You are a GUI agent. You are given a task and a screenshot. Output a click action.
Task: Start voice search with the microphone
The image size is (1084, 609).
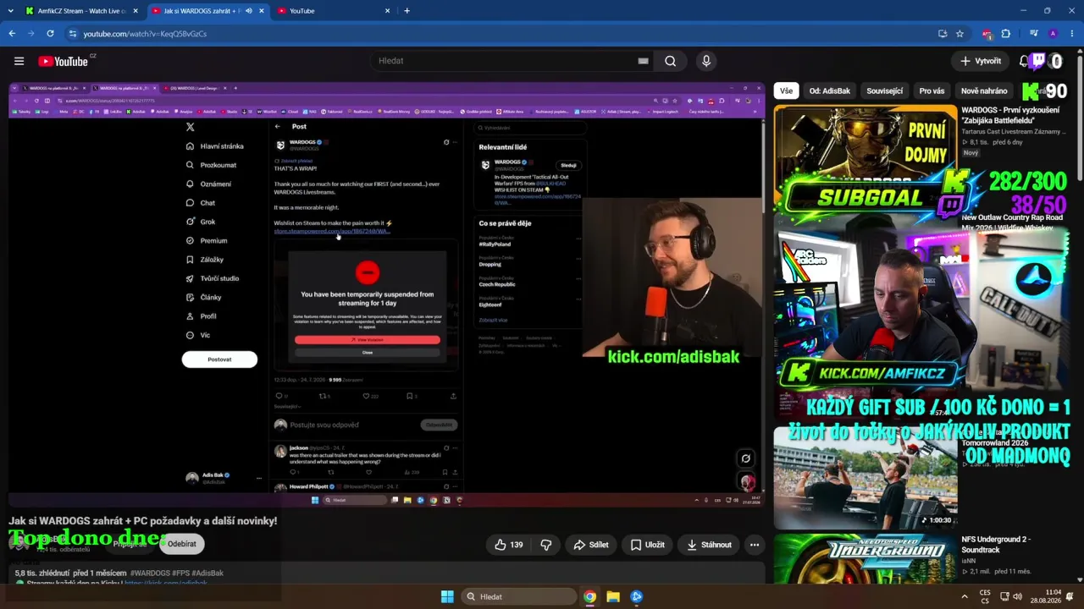pyautogui.click(x=706, y=61)
